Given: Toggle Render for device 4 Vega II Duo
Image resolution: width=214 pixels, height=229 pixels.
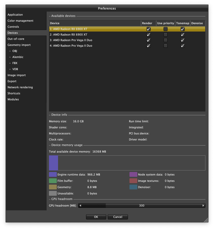Looking at the screenshot, I should pyautogui.click(x=149, y=46).
